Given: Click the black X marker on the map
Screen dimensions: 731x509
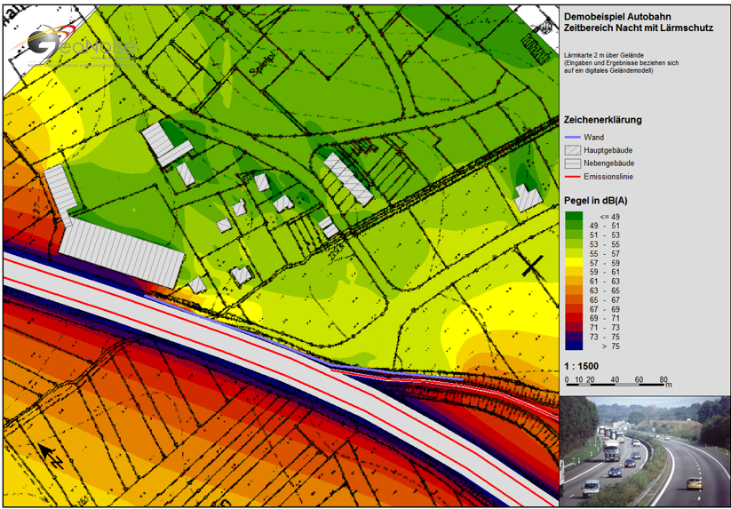Looking at the screenshot, I should [x=532, y=266].
